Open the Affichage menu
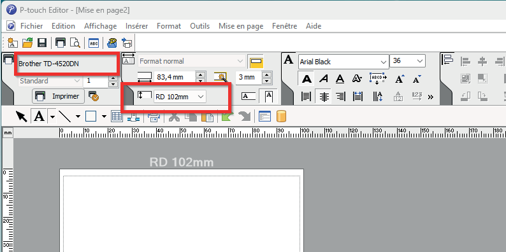Image resolution: width=506 pixels, height=252 pixels. (x=100, y=26)
